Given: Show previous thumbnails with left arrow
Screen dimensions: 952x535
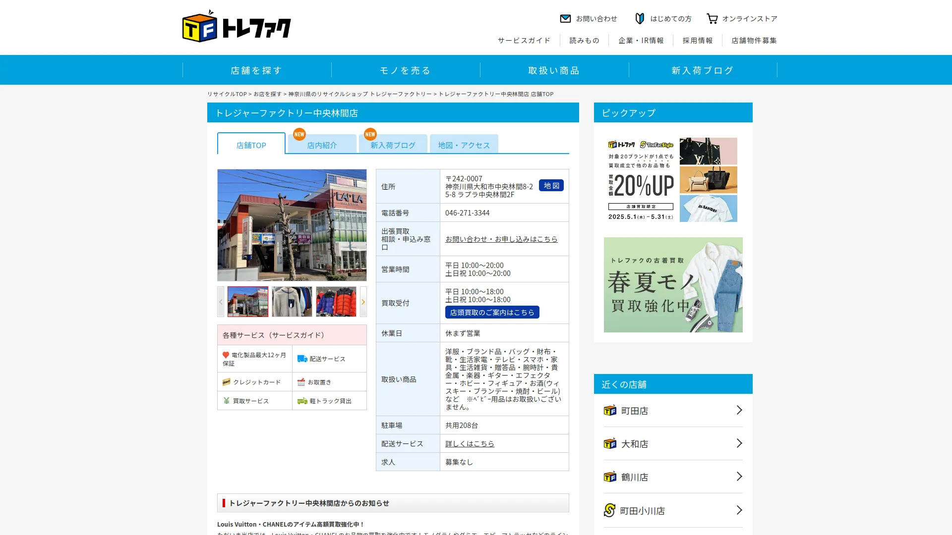Looking at the screenshot, I should [x=221, y=302].
